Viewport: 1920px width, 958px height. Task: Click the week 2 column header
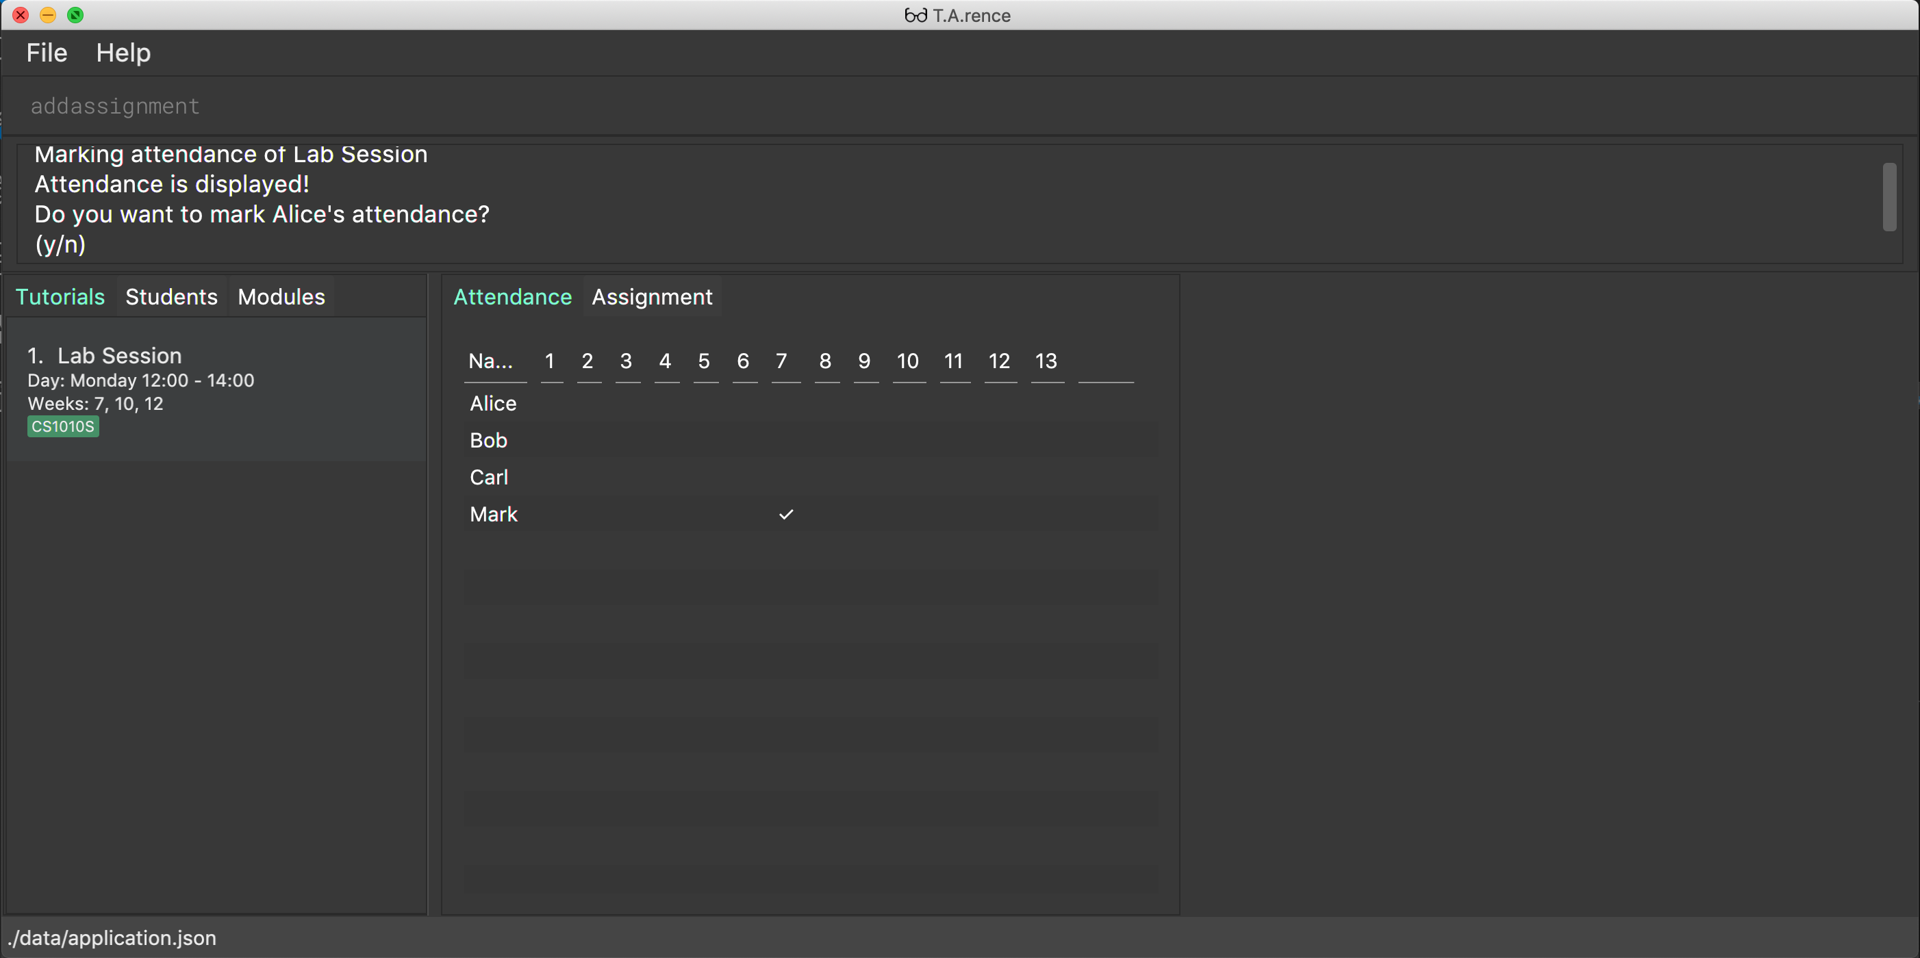tap(588, 361)
